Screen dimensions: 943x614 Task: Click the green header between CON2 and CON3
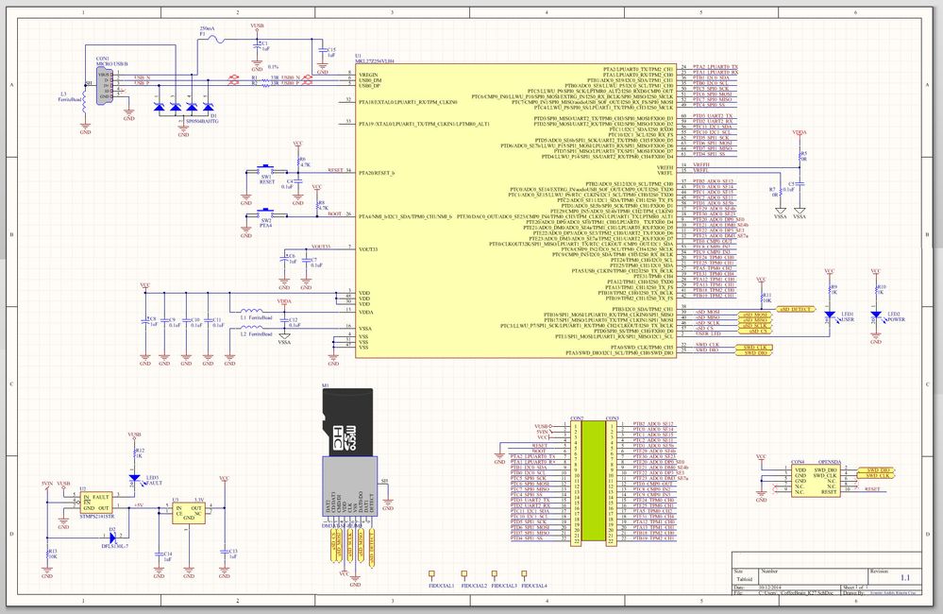tap(594, 481)
